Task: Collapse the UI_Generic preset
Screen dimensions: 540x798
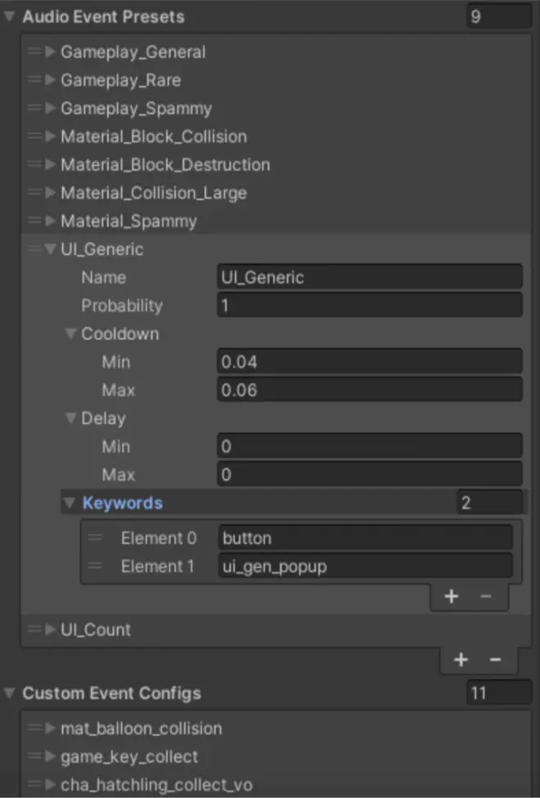Action: click(50, 249)
